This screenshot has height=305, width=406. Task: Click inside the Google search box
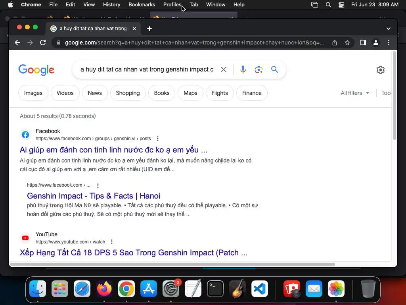pos(147,69)
